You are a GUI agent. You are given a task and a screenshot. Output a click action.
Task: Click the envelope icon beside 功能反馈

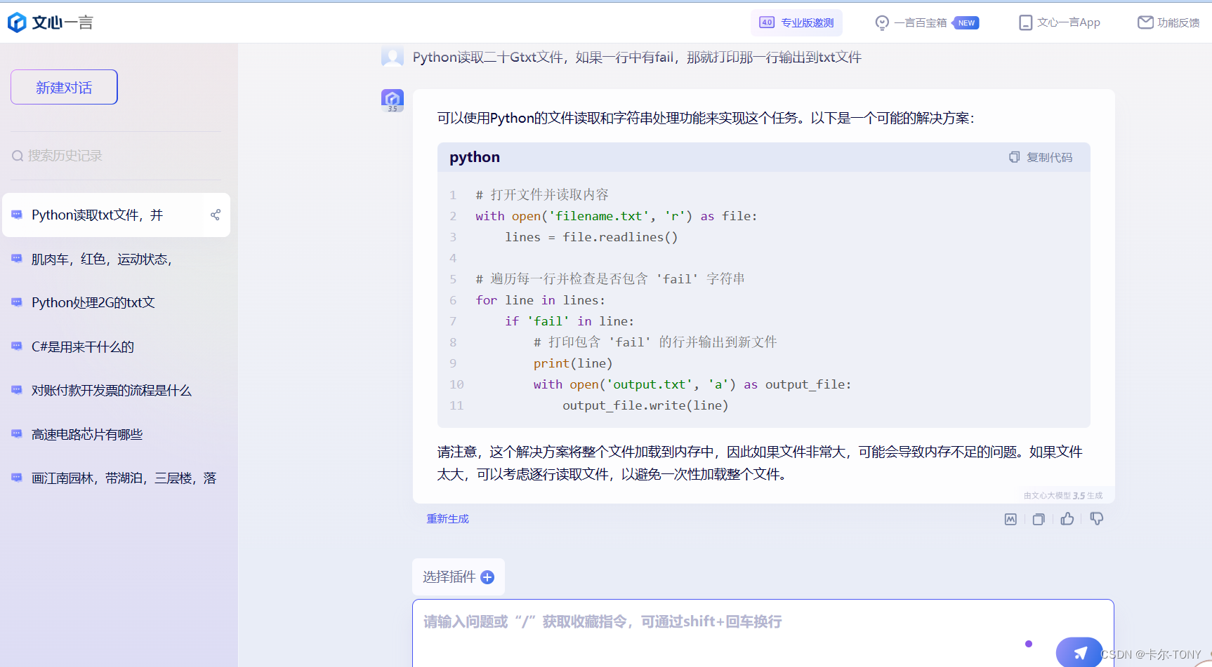1145,22
